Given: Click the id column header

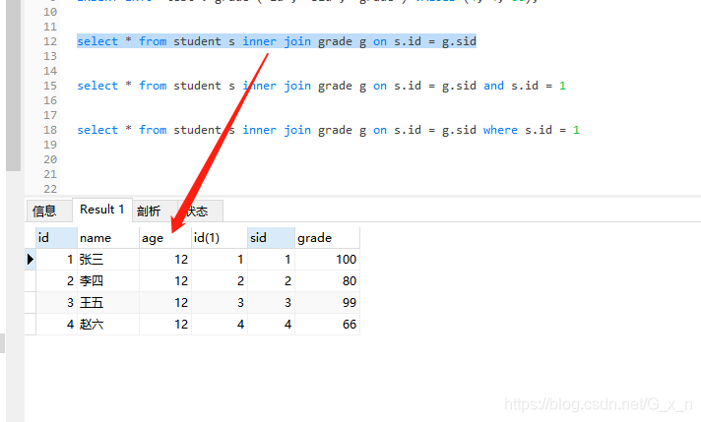Looking at the screenshot, I should [56, 238].
